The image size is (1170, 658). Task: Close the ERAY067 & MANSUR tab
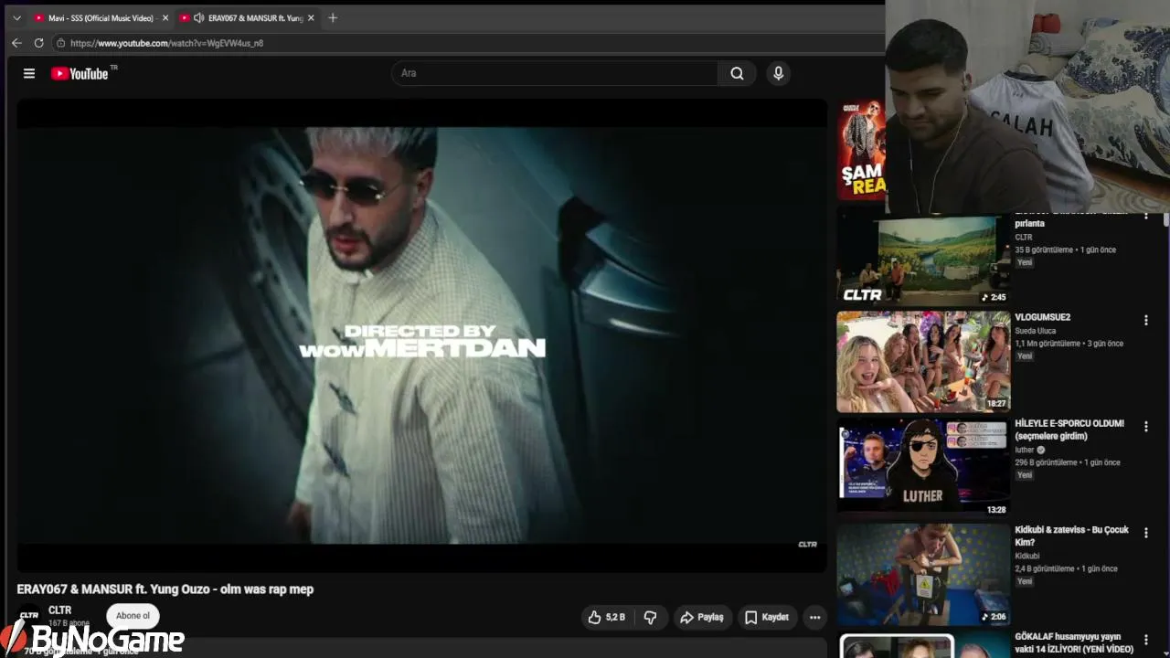click(311, 17)
